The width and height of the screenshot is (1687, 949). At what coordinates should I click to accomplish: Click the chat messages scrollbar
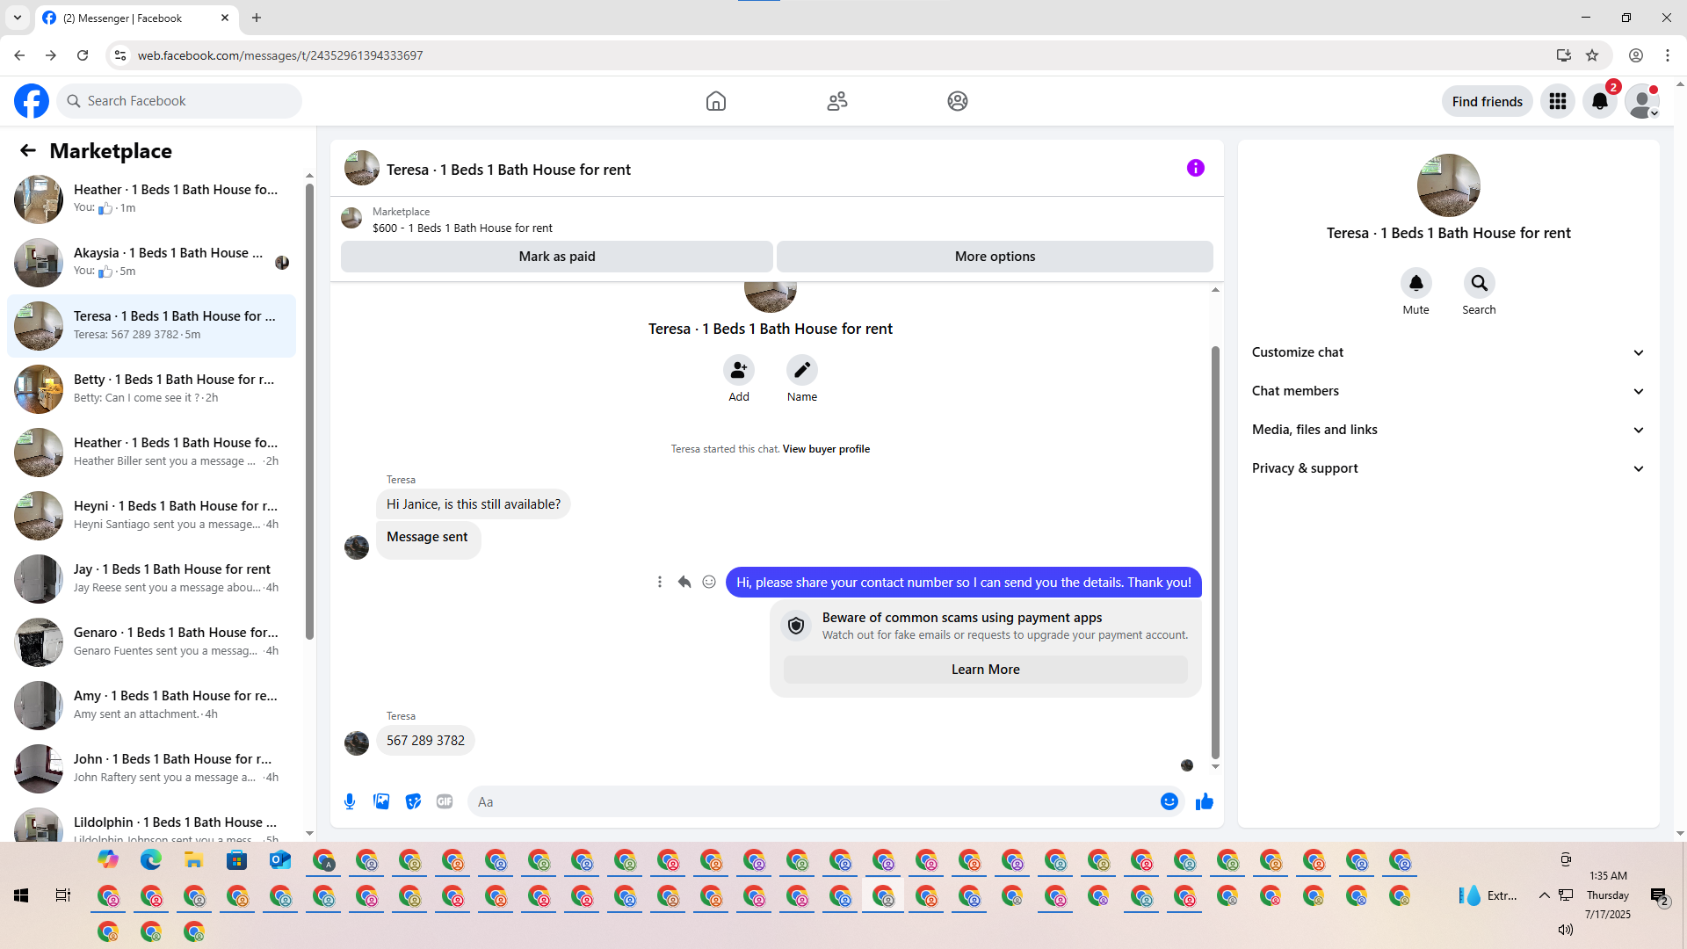1215,552
